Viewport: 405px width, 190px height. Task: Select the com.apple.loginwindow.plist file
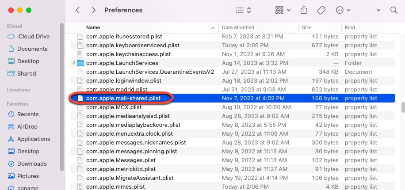(123, 80)
